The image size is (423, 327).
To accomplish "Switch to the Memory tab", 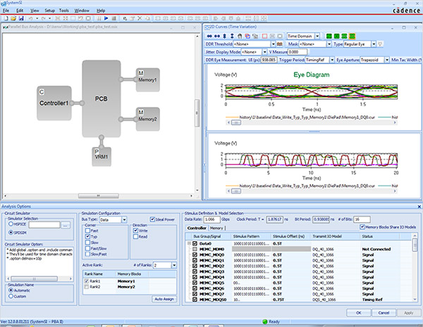I will pos(216,228).
